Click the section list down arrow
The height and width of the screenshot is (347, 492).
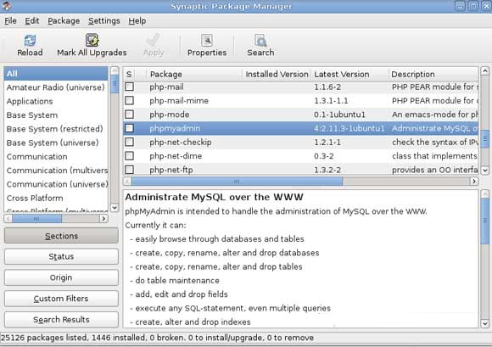point(115,207)
